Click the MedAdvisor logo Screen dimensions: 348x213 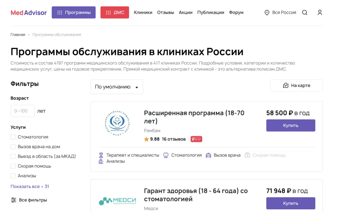29,13
